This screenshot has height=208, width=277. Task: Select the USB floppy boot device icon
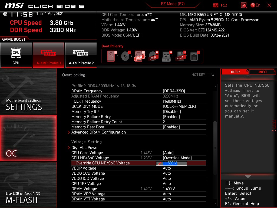180,56
